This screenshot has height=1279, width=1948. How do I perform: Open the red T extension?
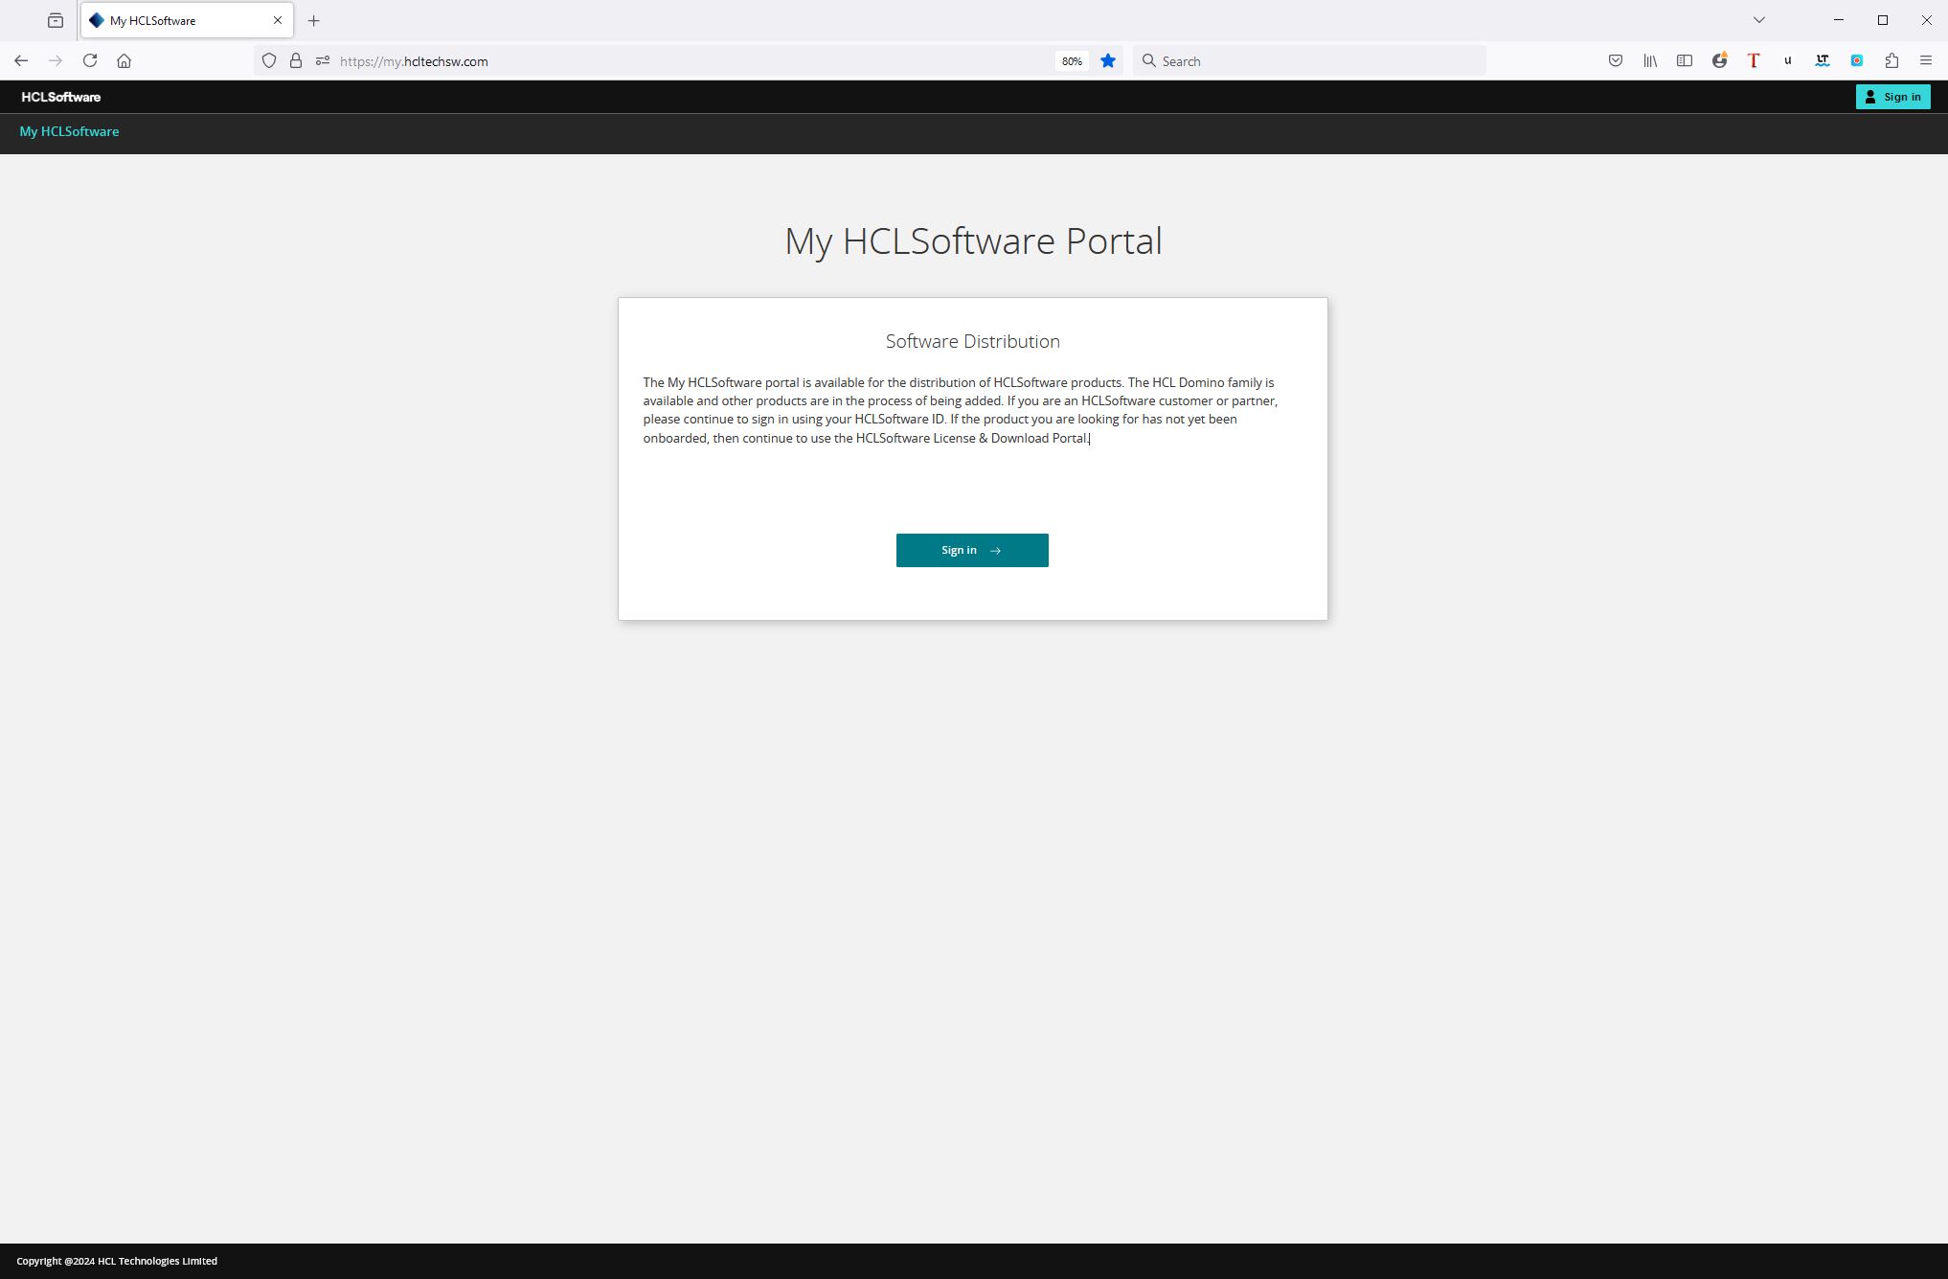pos(1754,60)
